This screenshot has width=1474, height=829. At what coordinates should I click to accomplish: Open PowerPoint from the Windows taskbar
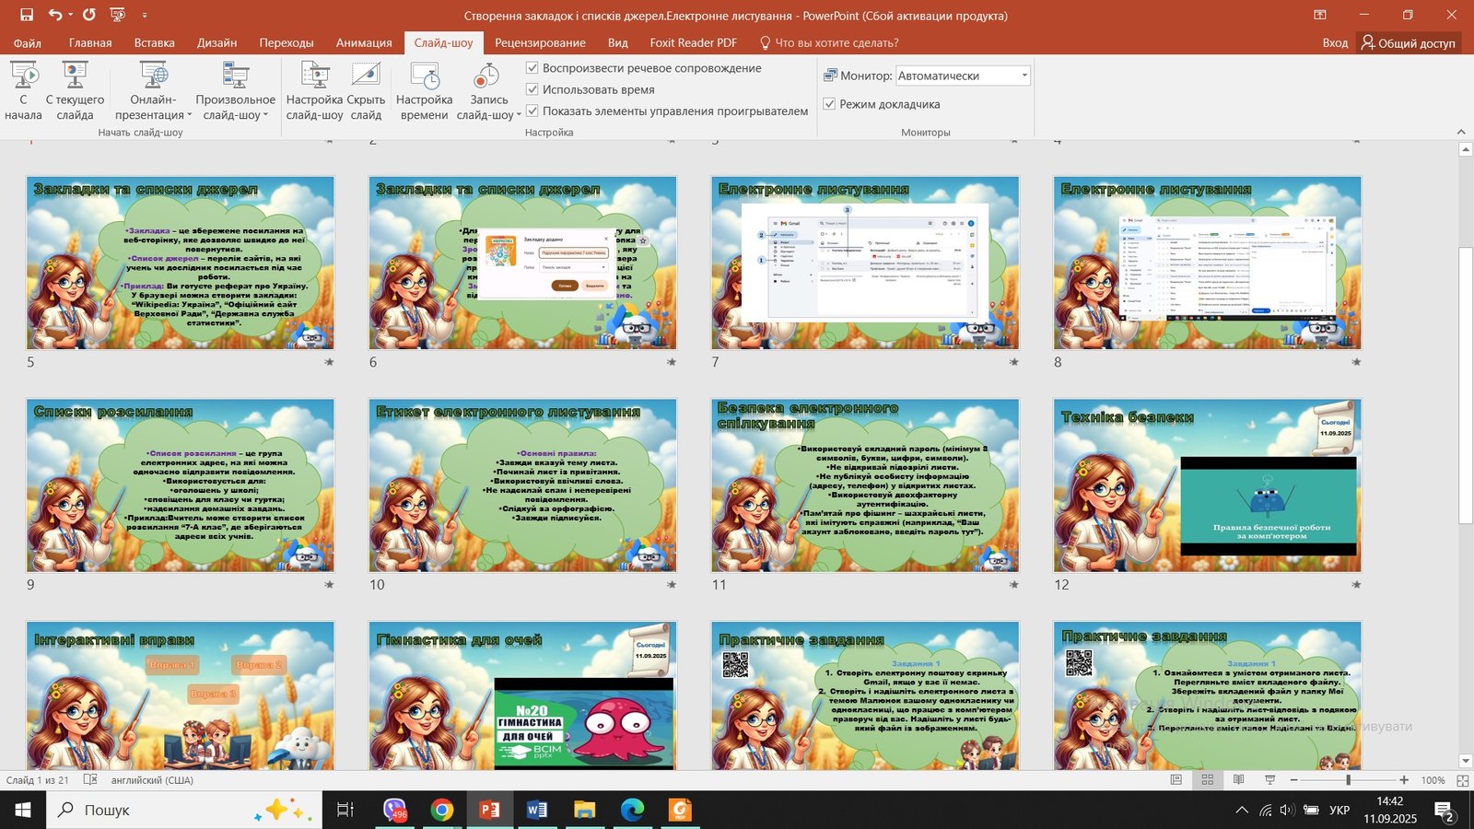pyautogui.click(x=489, y=810)
